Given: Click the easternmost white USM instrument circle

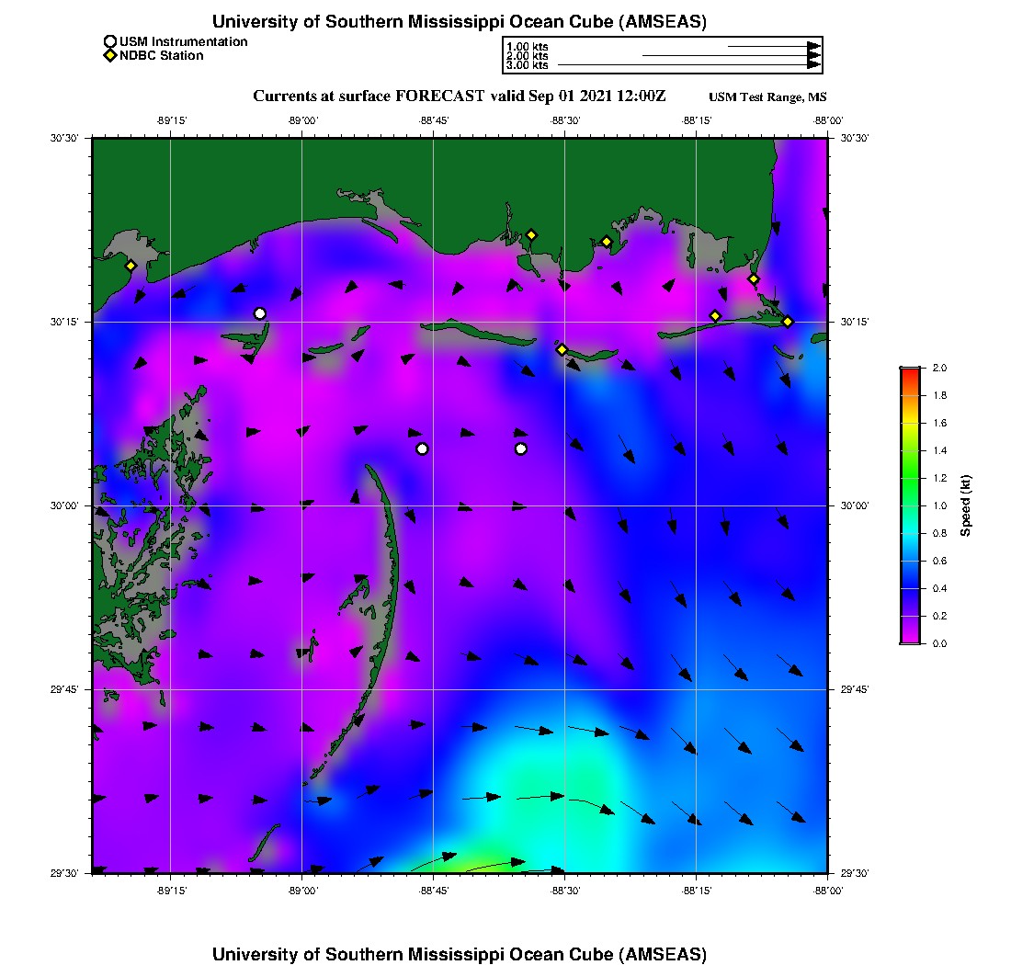Looking at the screenshot, I should 521,448.
